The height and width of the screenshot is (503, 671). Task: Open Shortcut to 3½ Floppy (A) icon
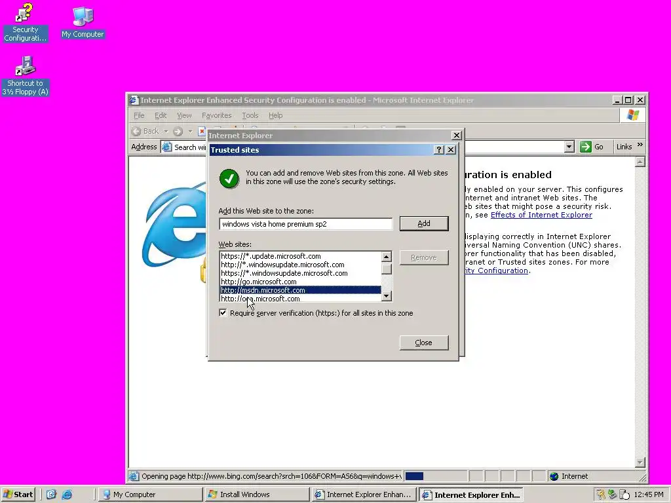(26, 76)
